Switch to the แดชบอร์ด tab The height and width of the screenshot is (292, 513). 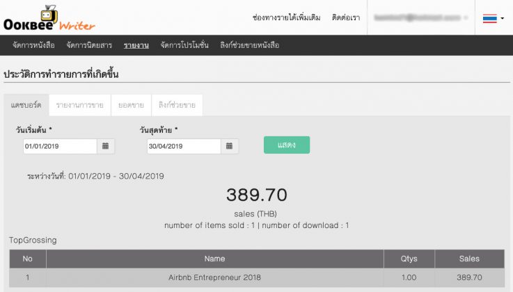click(x=26, y=105)
